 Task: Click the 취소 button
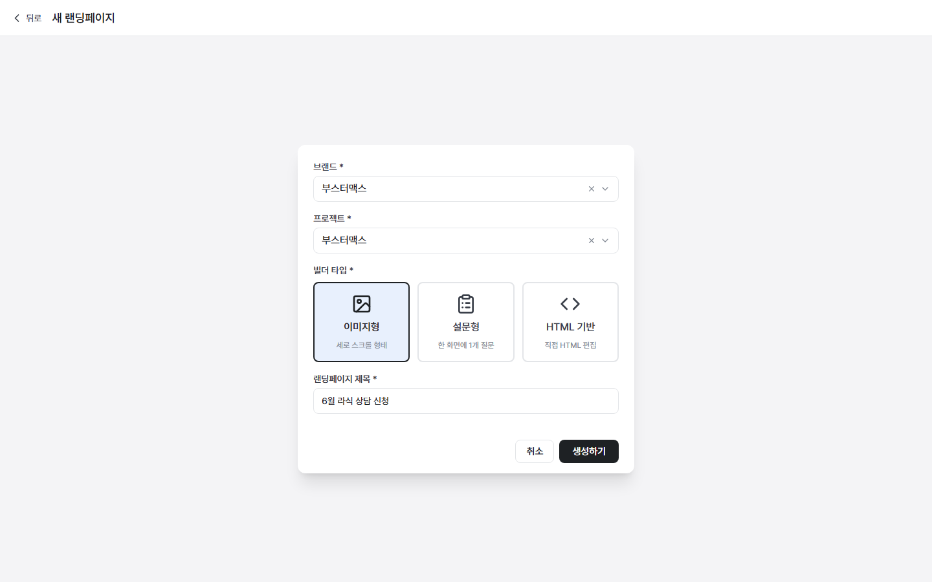pos(535,451)
